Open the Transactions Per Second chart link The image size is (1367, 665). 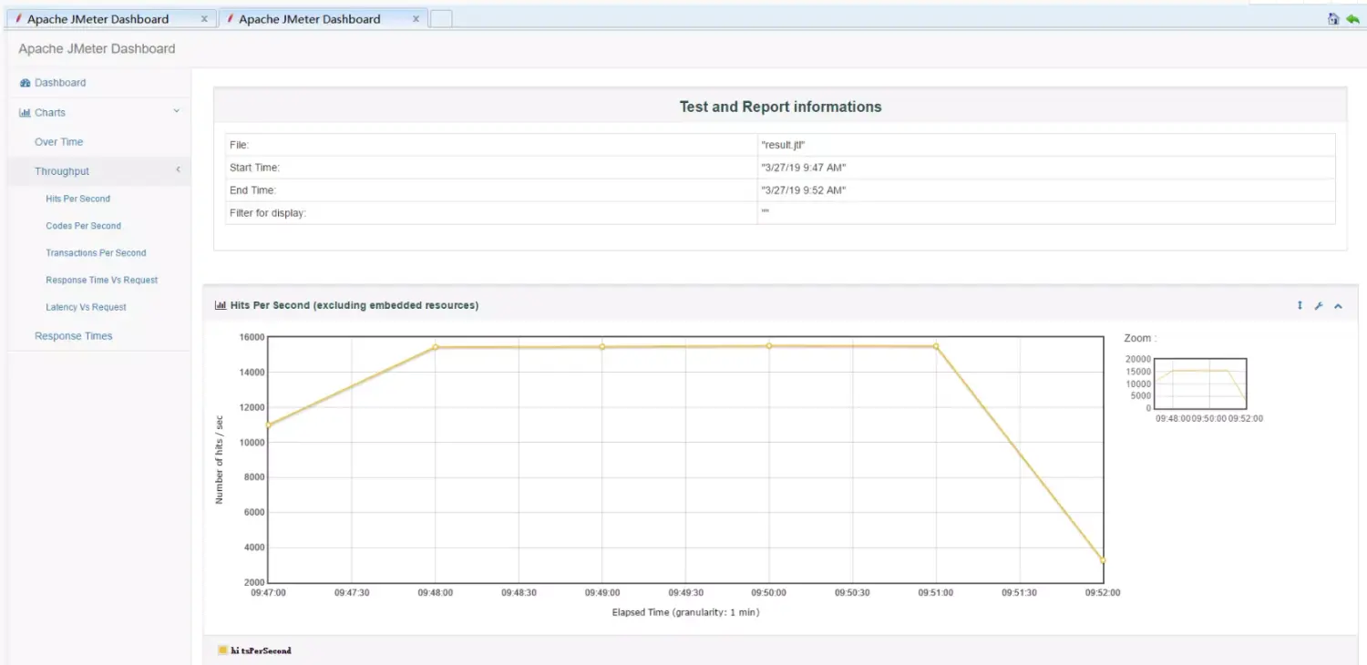point(96,253)
